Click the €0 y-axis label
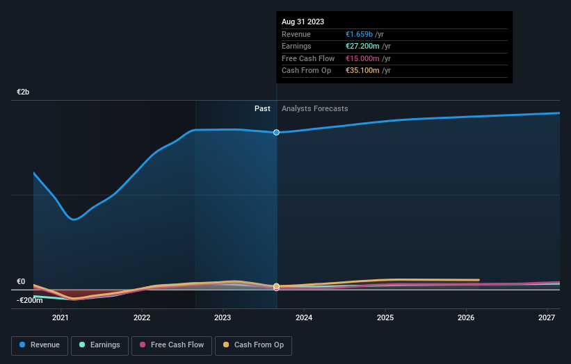The height and width of the screenshot is (364, 571). pyautogui.click(x=21, y=281)
